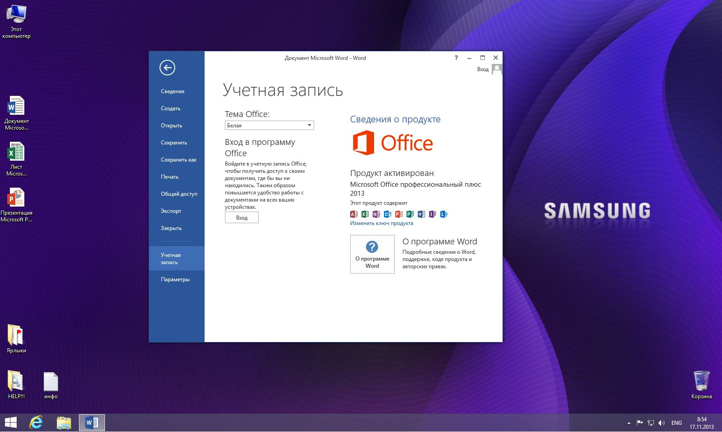Image resolution: width=722 pixels, height=432 pixels.
Task: Click the 'Этот продукт содержит' label
Action: click(379, 203)
